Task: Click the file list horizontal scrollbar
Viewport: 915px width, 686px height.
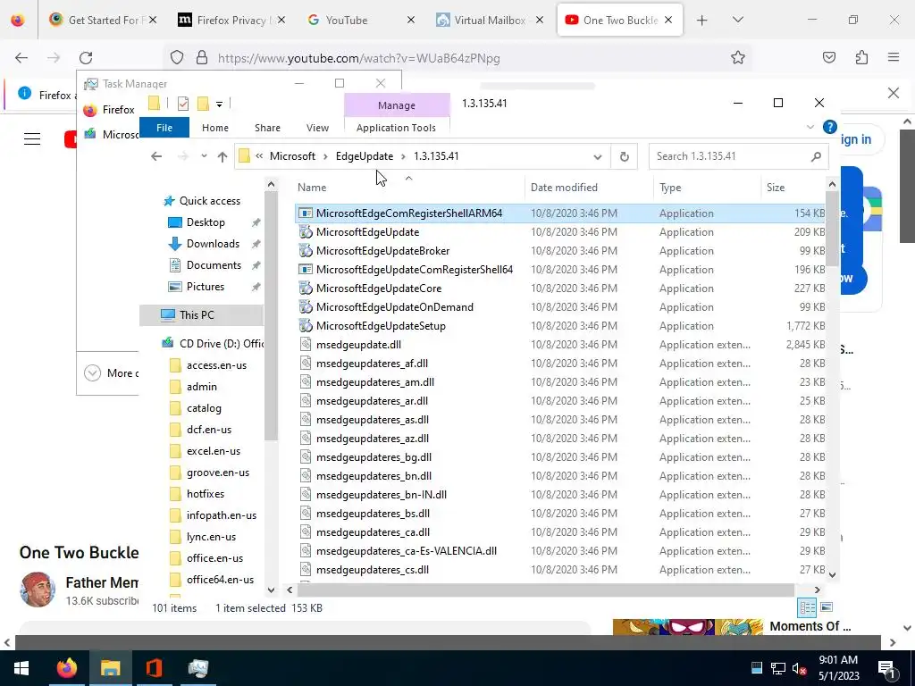Action: click(546, 590)
